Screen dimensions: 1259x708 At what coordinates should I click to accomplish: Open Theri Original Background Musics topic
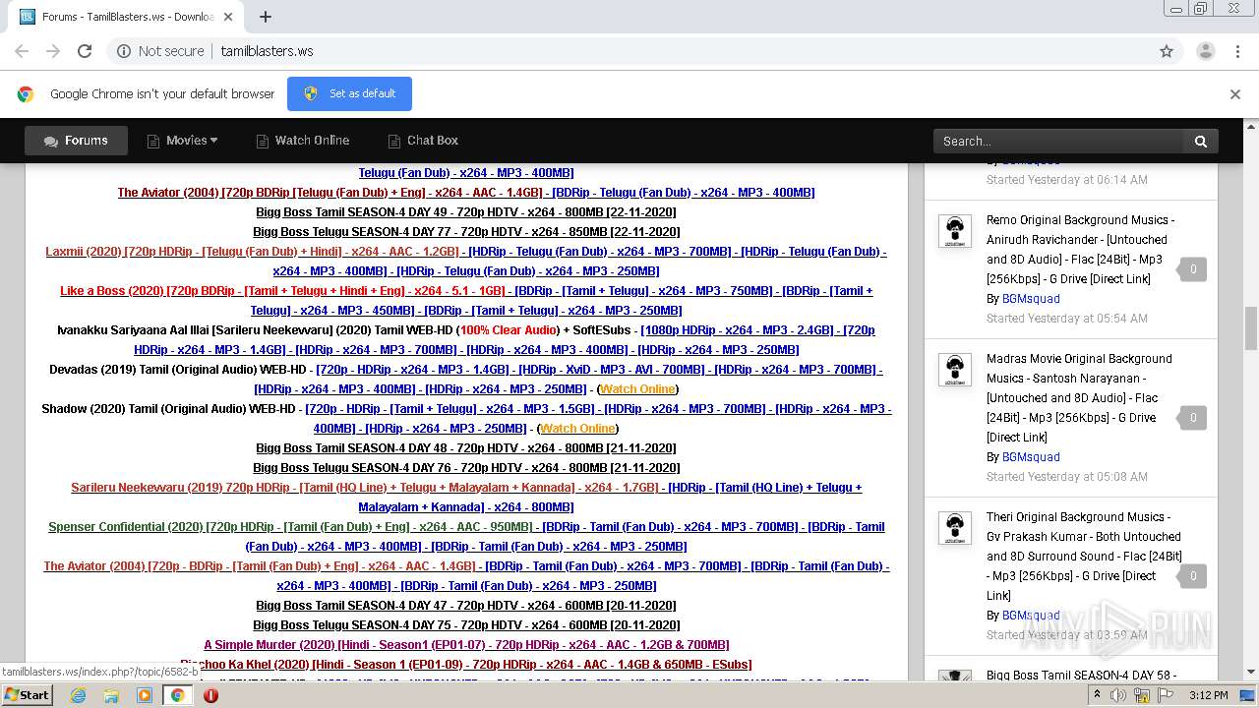pyautogui.click(x=1083, y=557)
